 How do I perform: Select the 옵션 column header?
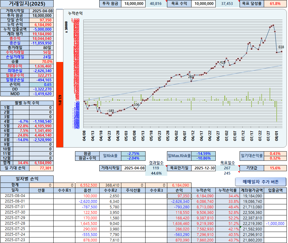coord(87,191)
